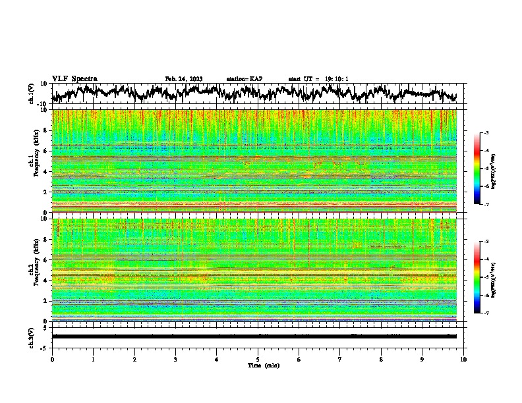
Task: Click the time axis tick label "3"
Action: pyautogui.click(x=175, y=360)
